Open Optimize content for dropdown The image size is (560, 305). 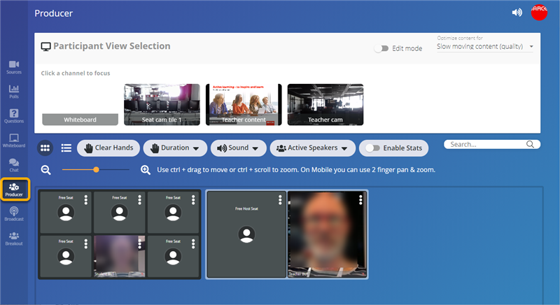tap(484, 46)
